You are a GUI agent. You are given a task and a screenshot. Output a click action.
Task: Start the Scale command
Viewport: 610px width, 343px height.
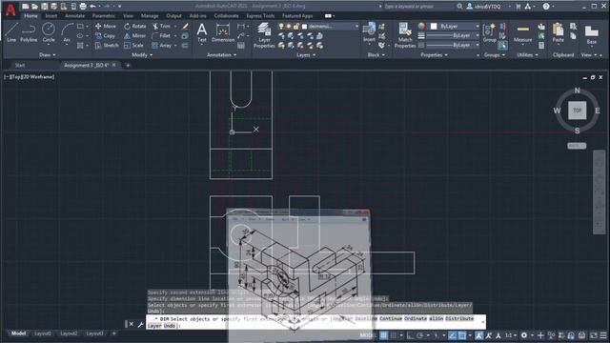point(133,46)
